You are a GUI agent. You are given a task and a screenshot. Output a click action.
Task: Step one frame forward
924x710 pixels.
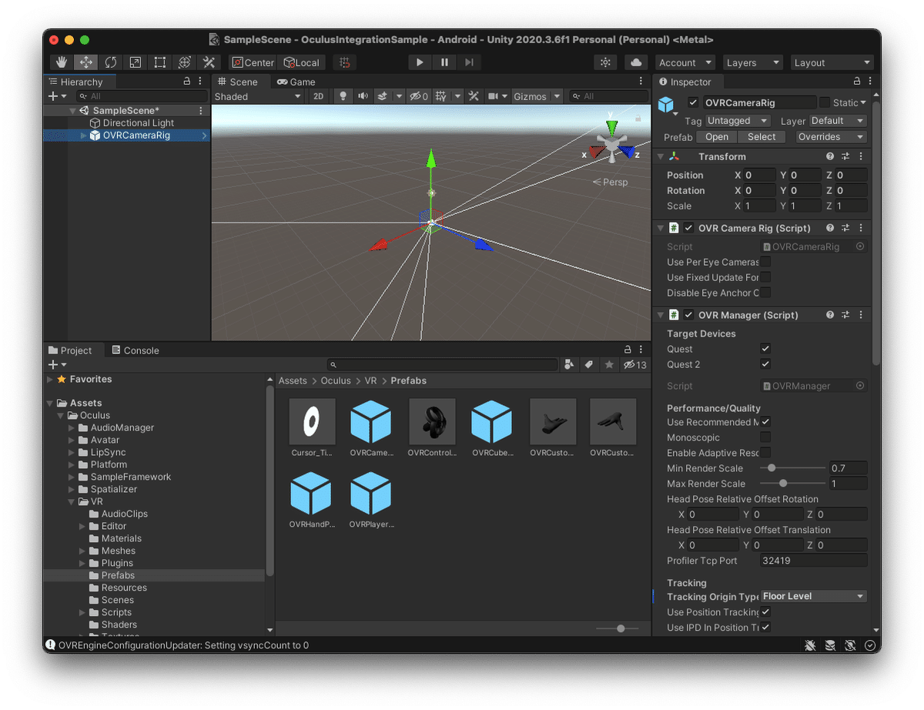(469, 62)
